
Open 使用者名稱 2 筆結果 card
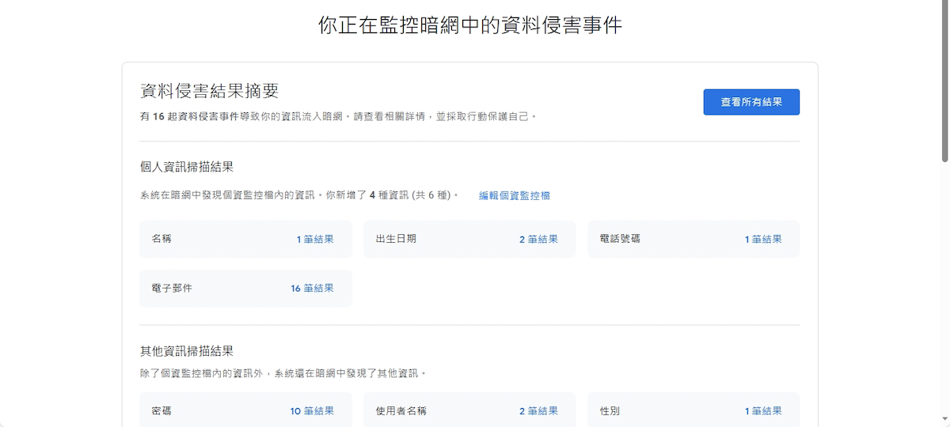click(470, 410)
